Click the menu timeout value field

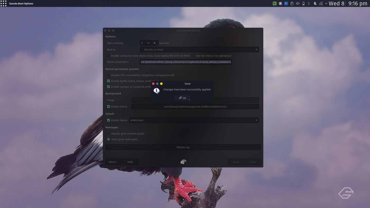(143, 43)
